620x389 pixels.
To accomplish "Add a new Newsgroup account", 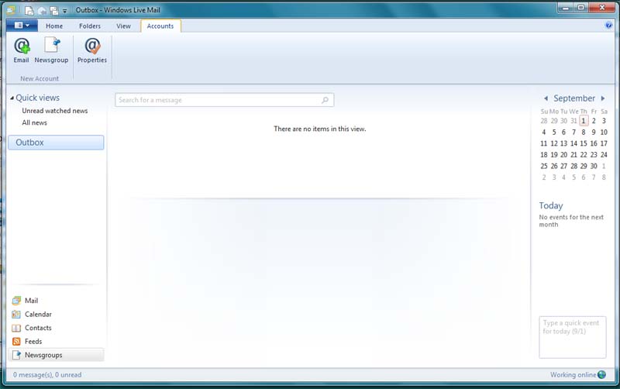I will click(51, 50).
